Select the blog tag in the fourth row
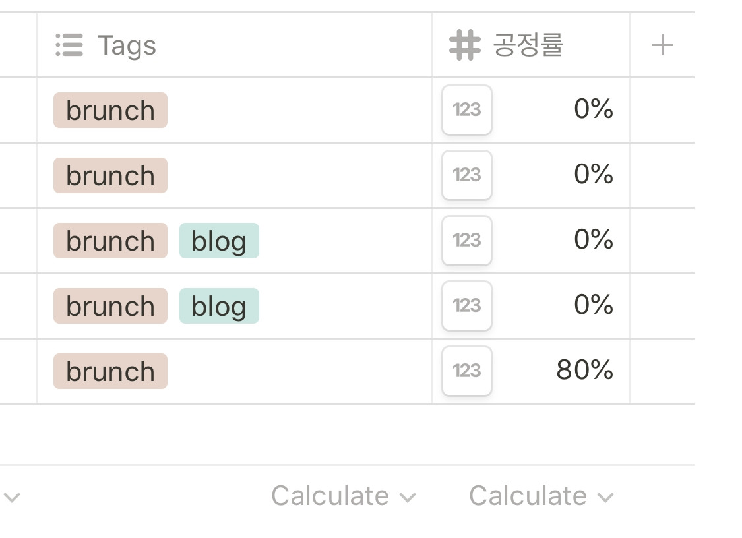742x538 pixels. click(x=219, y=306)
